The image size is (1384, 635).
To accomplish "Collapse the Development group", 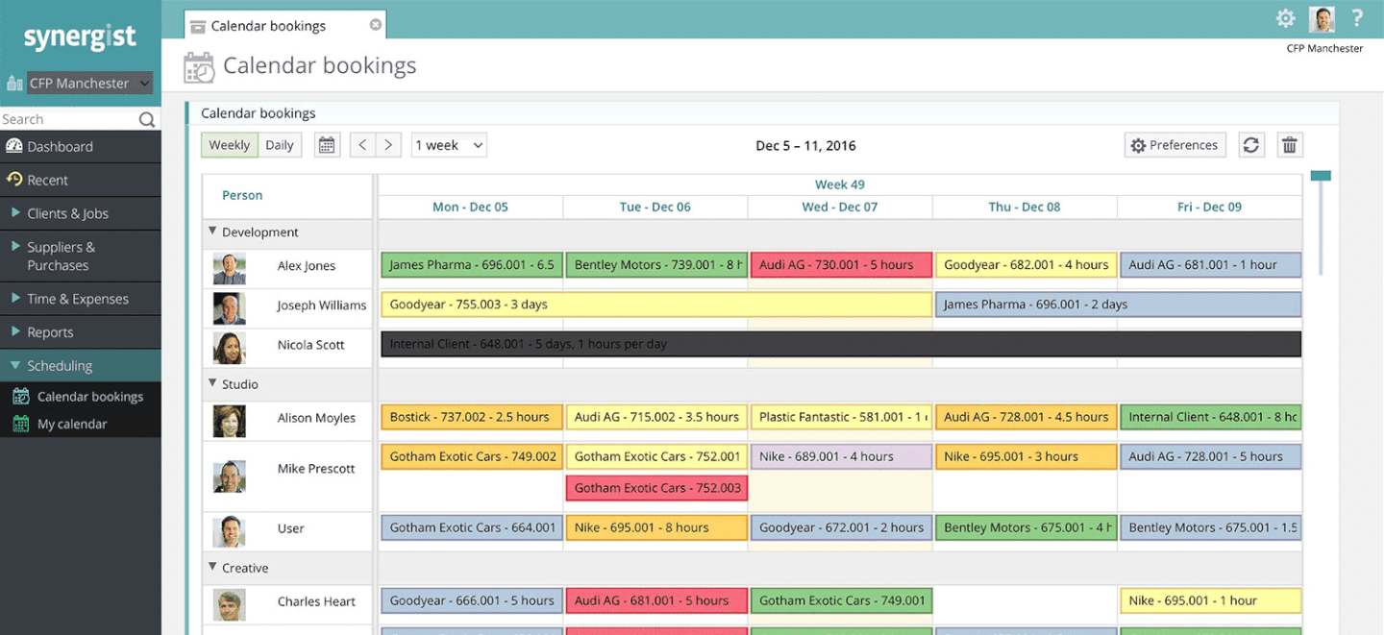I will coord(213,232).
